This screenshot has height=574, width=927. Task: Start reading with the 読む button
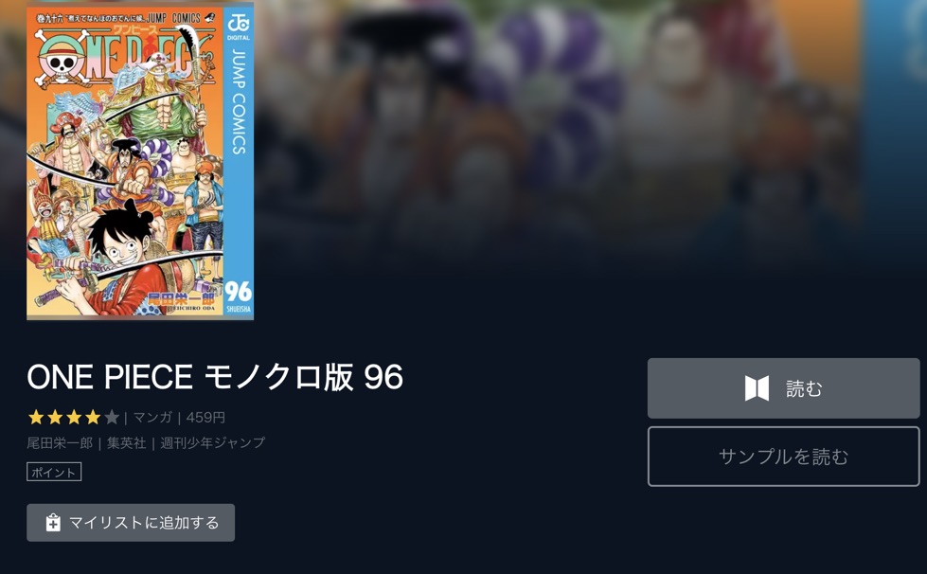[x=783, y=388]
